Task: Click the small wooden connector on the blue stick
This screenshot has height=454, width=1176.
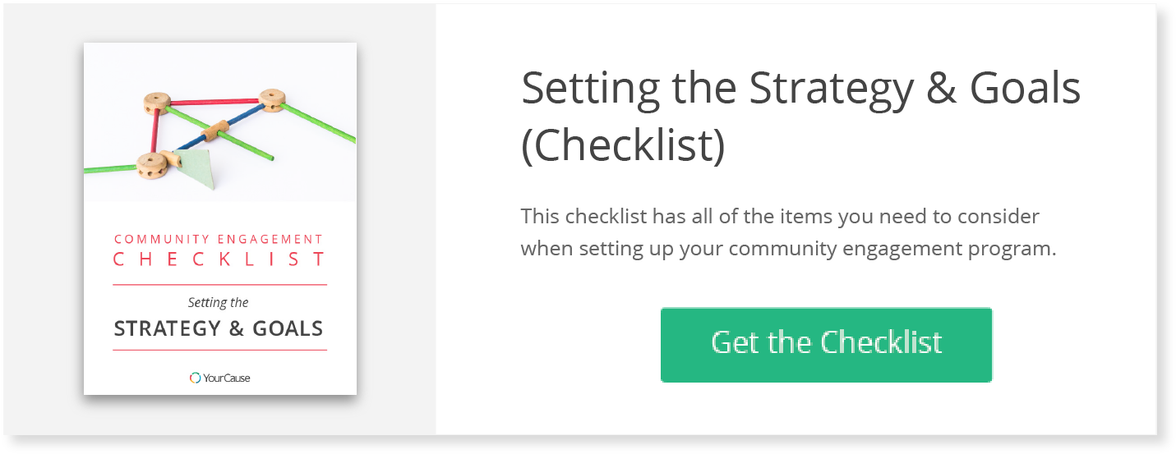Action: pyautogui.click(x=215, y=130)
